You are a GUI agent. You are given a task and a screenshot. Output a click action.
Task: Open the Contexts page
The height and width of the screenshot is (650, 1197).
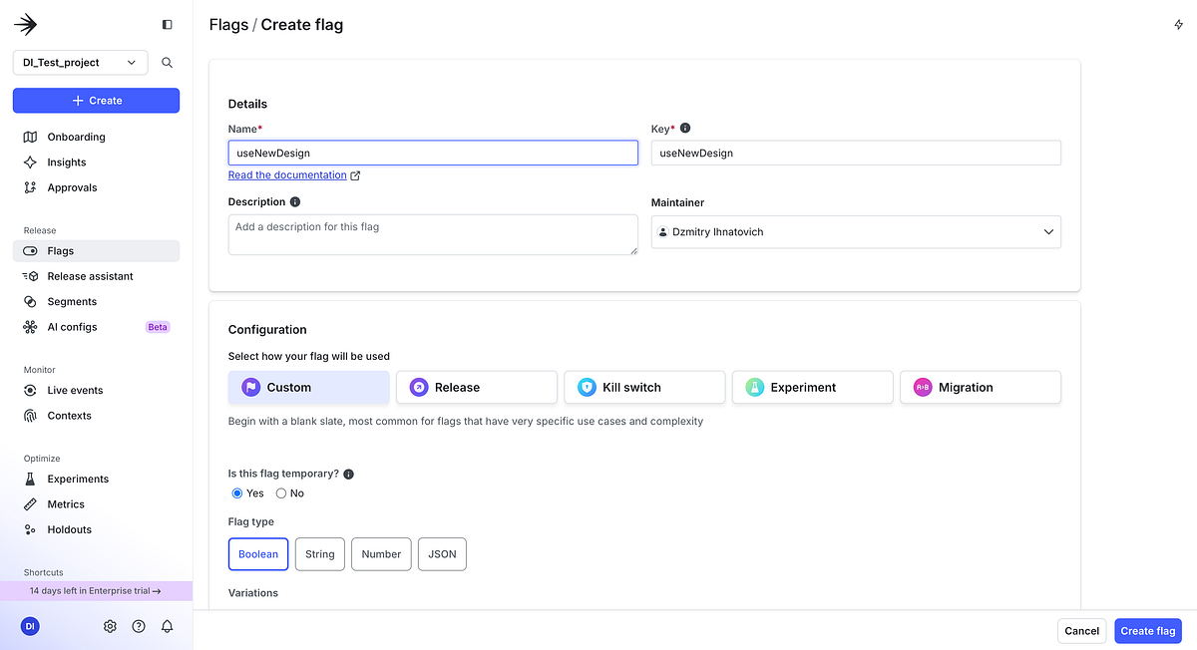coord(71,416)
